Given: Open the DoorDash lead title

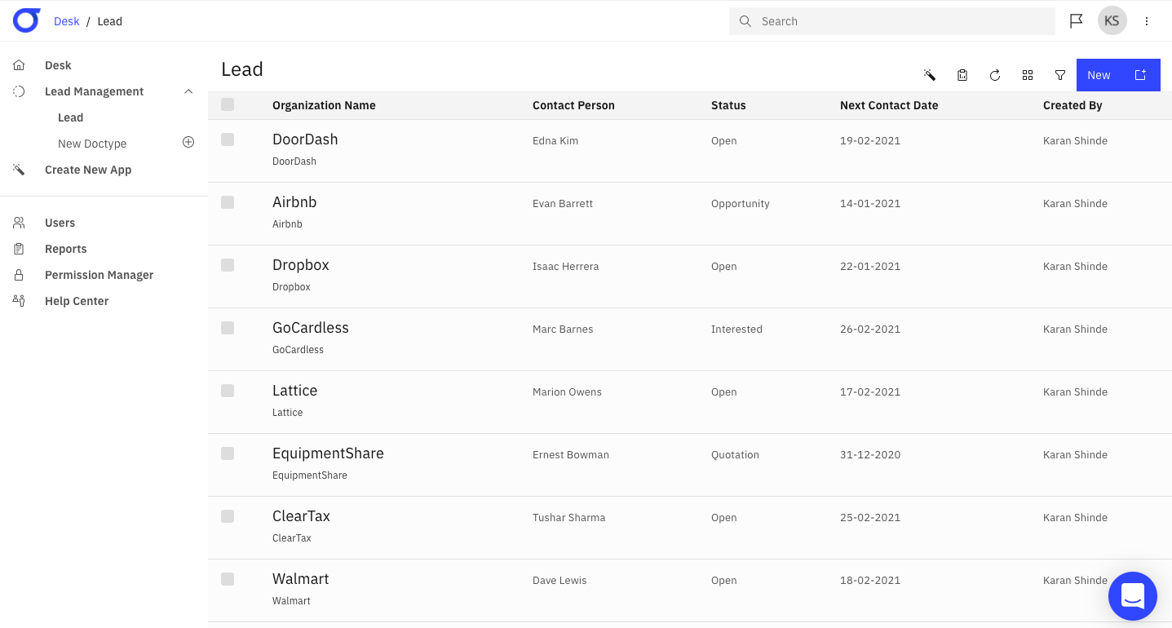Looking at the screenshot, I should click(x=305, y=139).
